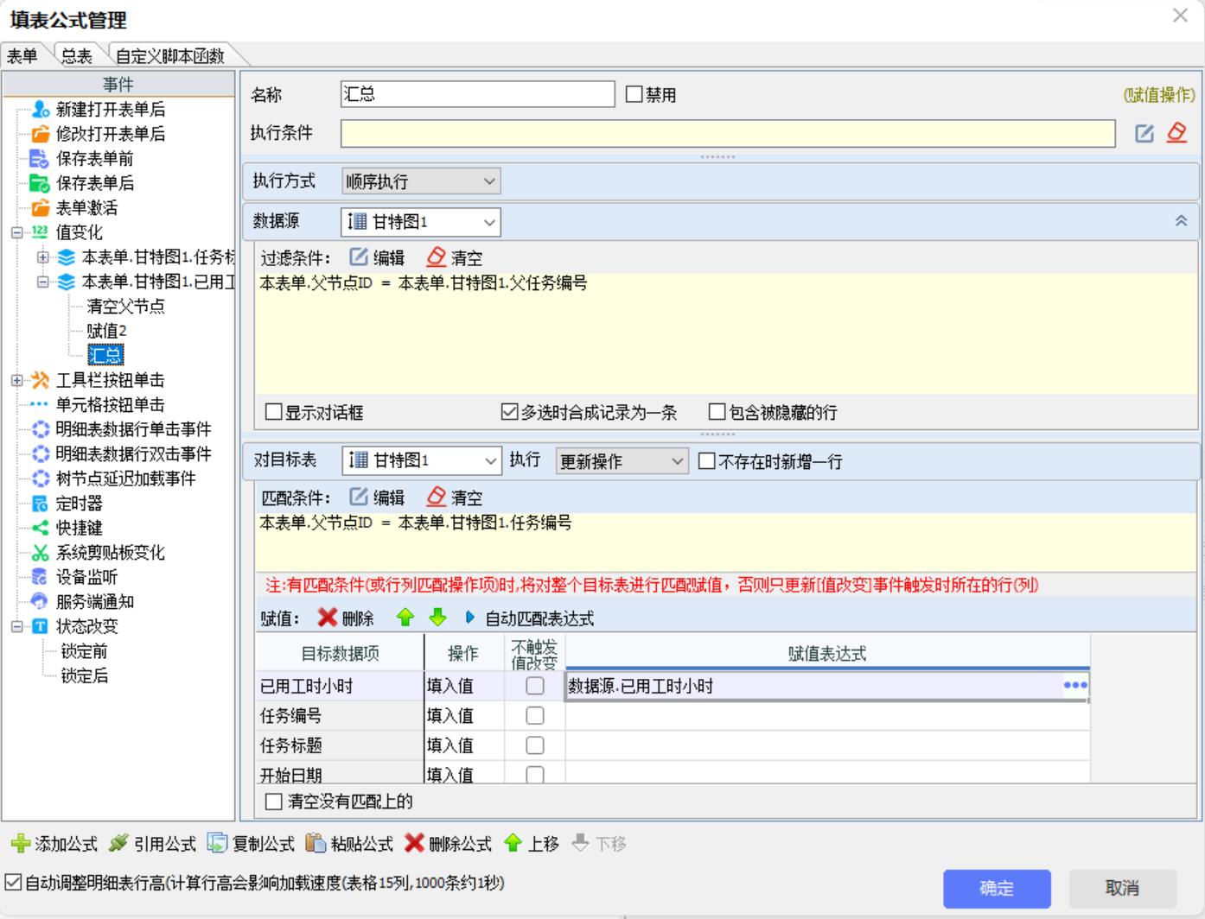Toggle 多选时合成记录为一条 checkbox
The image size is (1205, 919).
(x=510, y=412)
